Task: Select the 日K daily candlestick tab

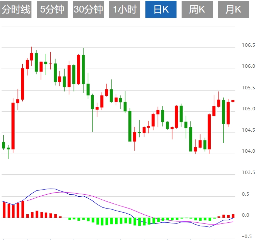Action: coord(161,9)
